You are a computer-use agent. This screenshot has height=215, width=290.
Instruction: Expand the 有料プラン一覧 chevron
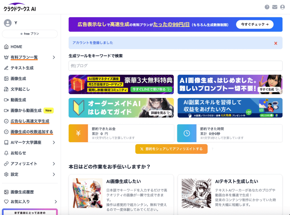click(54, 57)
